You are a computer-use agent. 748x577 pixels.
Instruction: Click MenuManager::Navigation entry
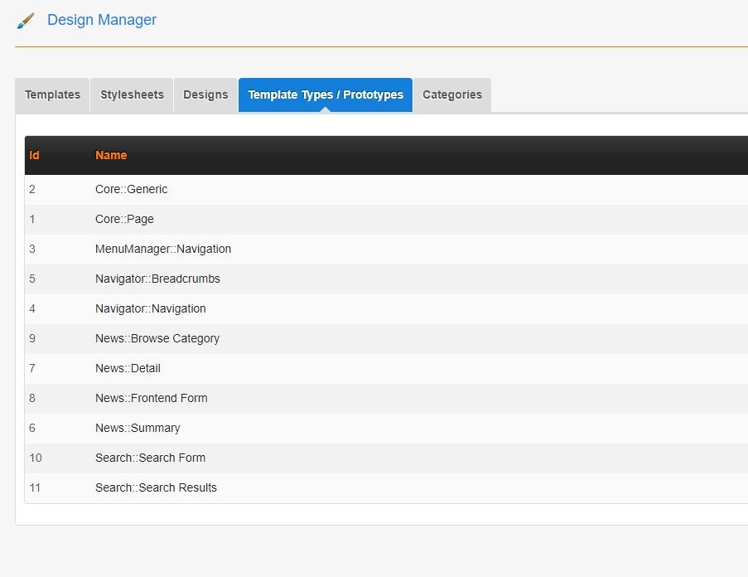(x=163, y=249)
